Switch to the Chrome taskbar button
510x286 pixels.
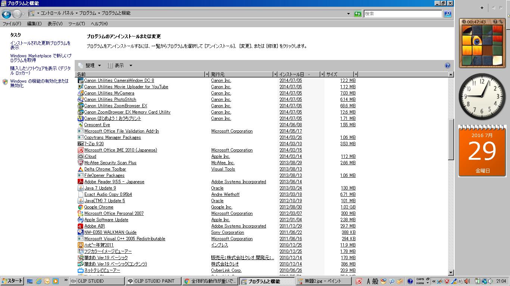[210, 281]
